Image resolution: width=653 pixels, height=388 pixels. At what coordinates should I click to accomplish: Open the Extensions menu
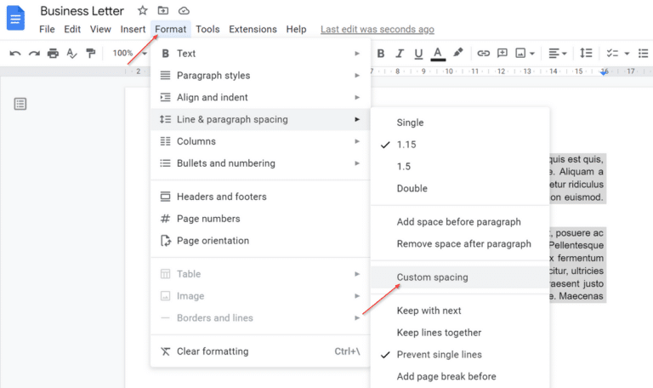click(x=253, y=29)
